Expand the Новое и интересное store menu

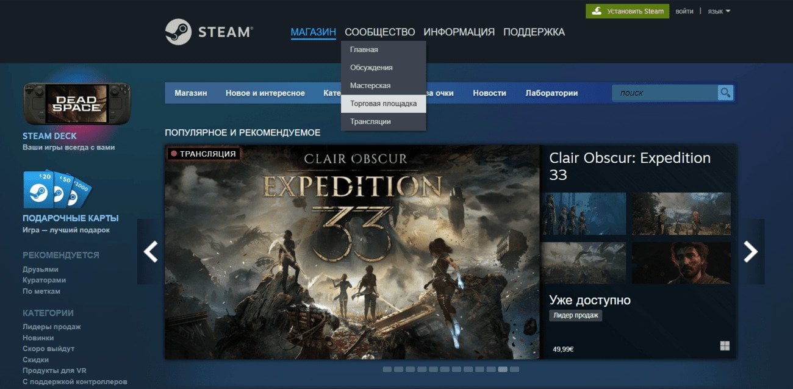tap(265, 93)
